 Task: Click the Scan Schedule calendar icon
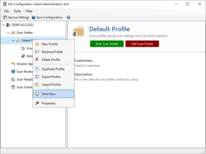[x=13, y=87]
